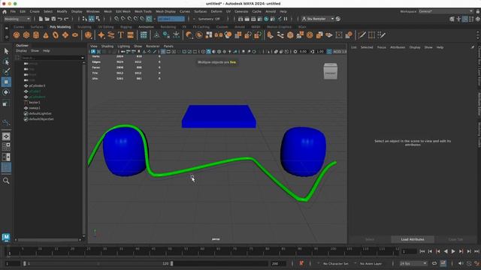Image resolution: width=481 pixels, height=270 pixels.
Task: Toggle select-by-component-type mode icon
Action: pyautogui.click(x=98, y=19)
